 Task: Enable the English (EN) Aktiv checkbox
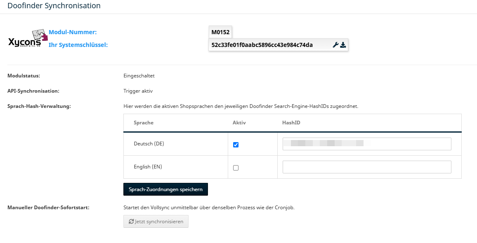click(236, 168)
